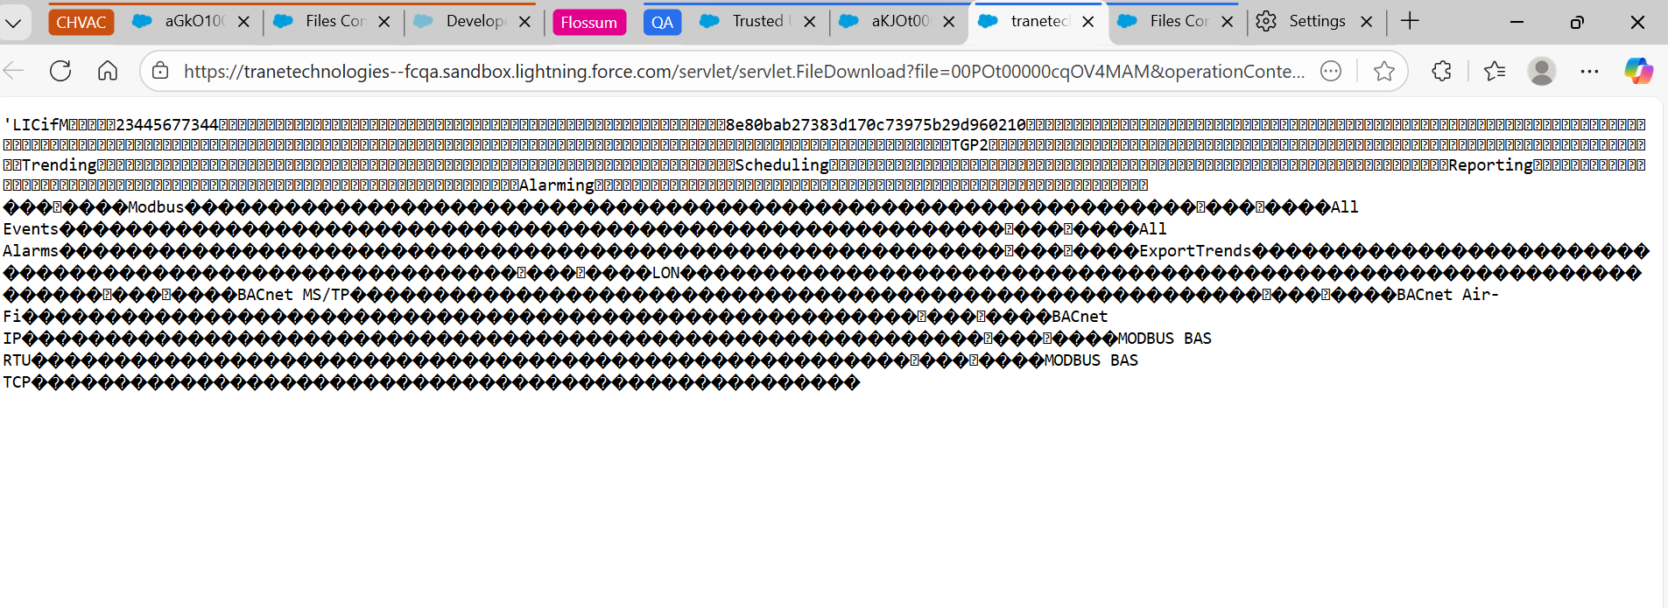Close the first Files Con tab
Image resolution: width=1668 pixels, height=608 pixels.
pyautogui.click(x=384, y=22)
